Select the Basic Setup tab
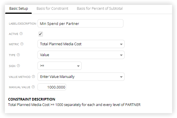The image size is (177, 118). coord(19,9)
